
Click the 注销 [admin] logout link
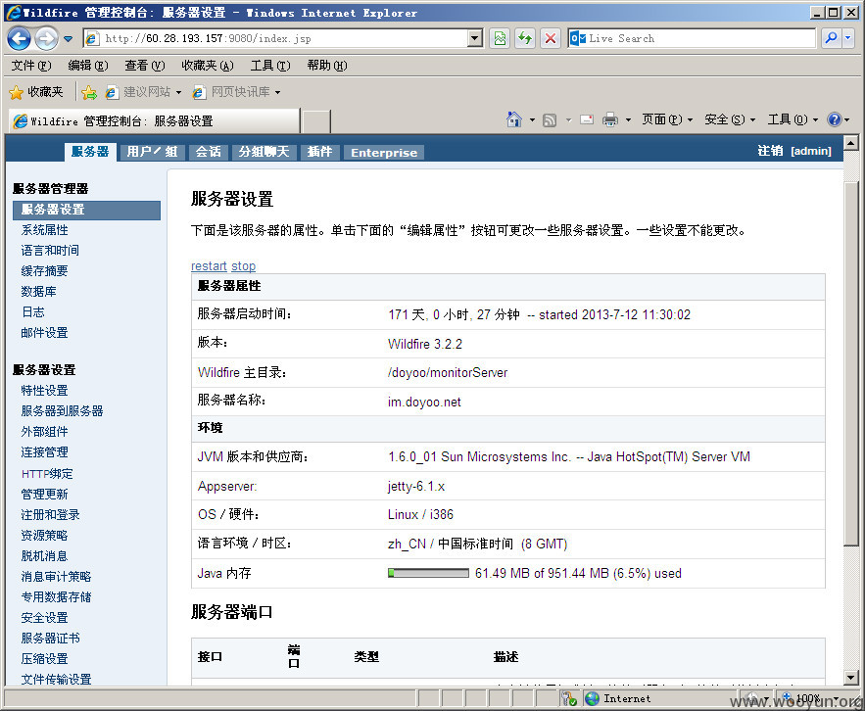(794, 151)
